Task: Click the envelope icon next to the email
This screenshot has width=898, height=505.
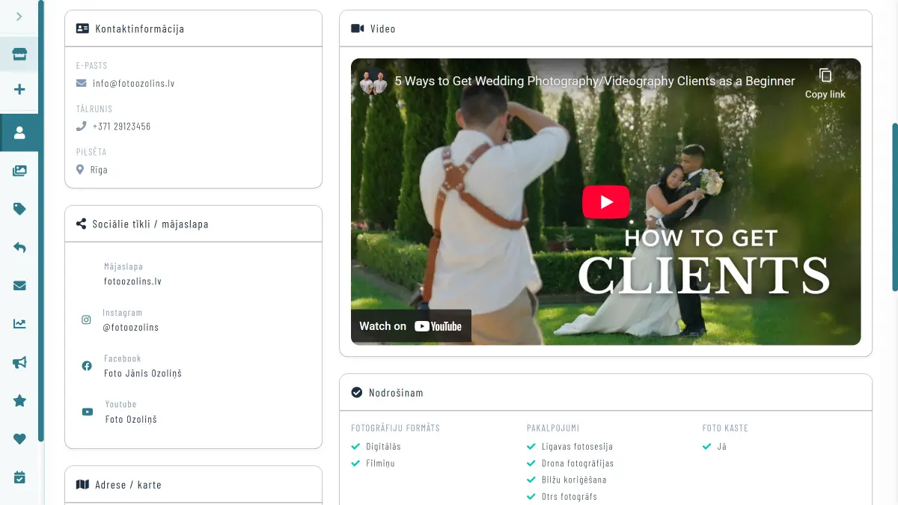Action: pyautogui.click(x=82, y=83)
